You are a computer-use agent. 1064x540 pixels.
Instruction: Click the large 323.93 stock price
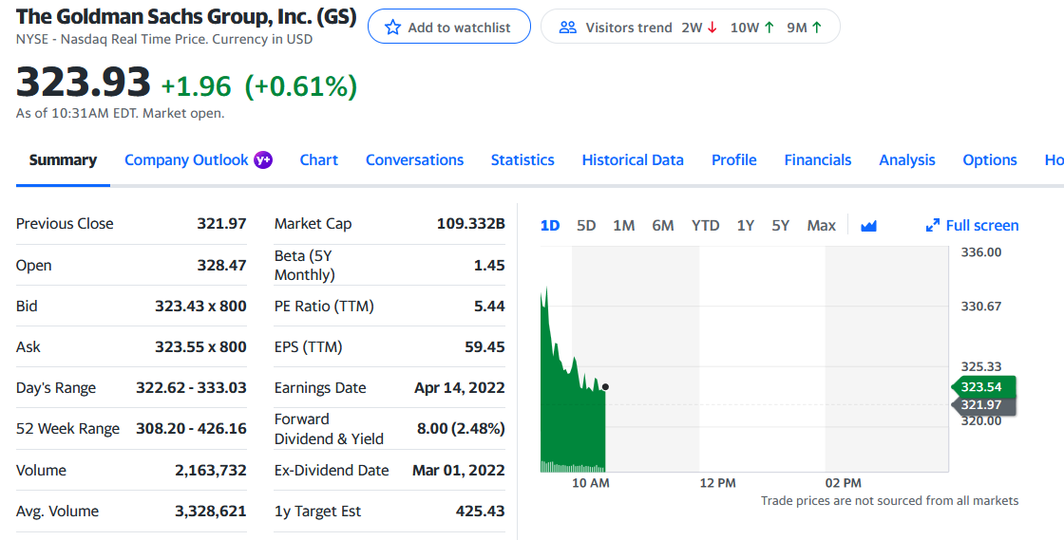tap(83, 82)
